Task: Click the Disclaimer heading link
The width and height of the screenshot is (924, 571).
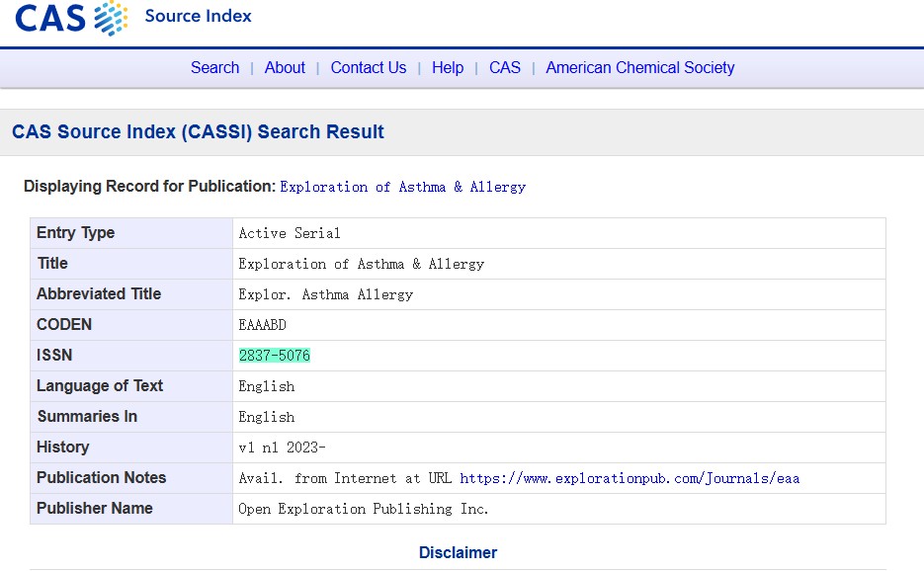Action: point(458,553)
